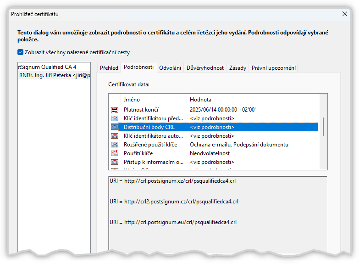Switch to the Zásady tab
The width and height of the screenshot is (359, 264).
[x=237, y=68]
